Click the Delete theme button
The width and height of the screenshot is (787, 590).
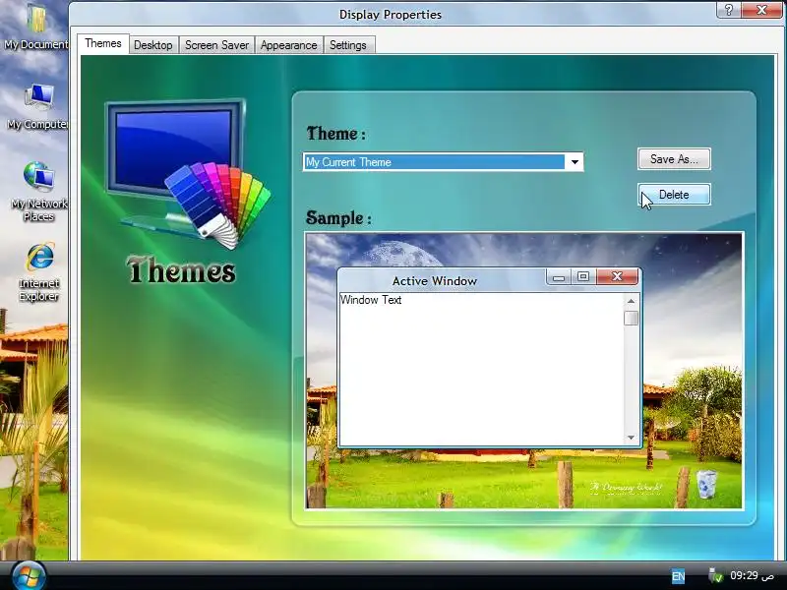coord(674,194)
